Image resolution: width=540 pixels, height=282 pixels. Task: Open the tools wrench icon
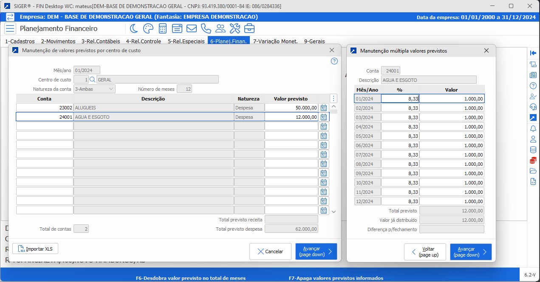point(235,28)
